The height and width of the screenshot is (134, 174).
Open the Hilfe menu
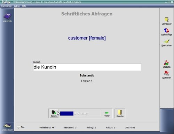click(24, 6)
